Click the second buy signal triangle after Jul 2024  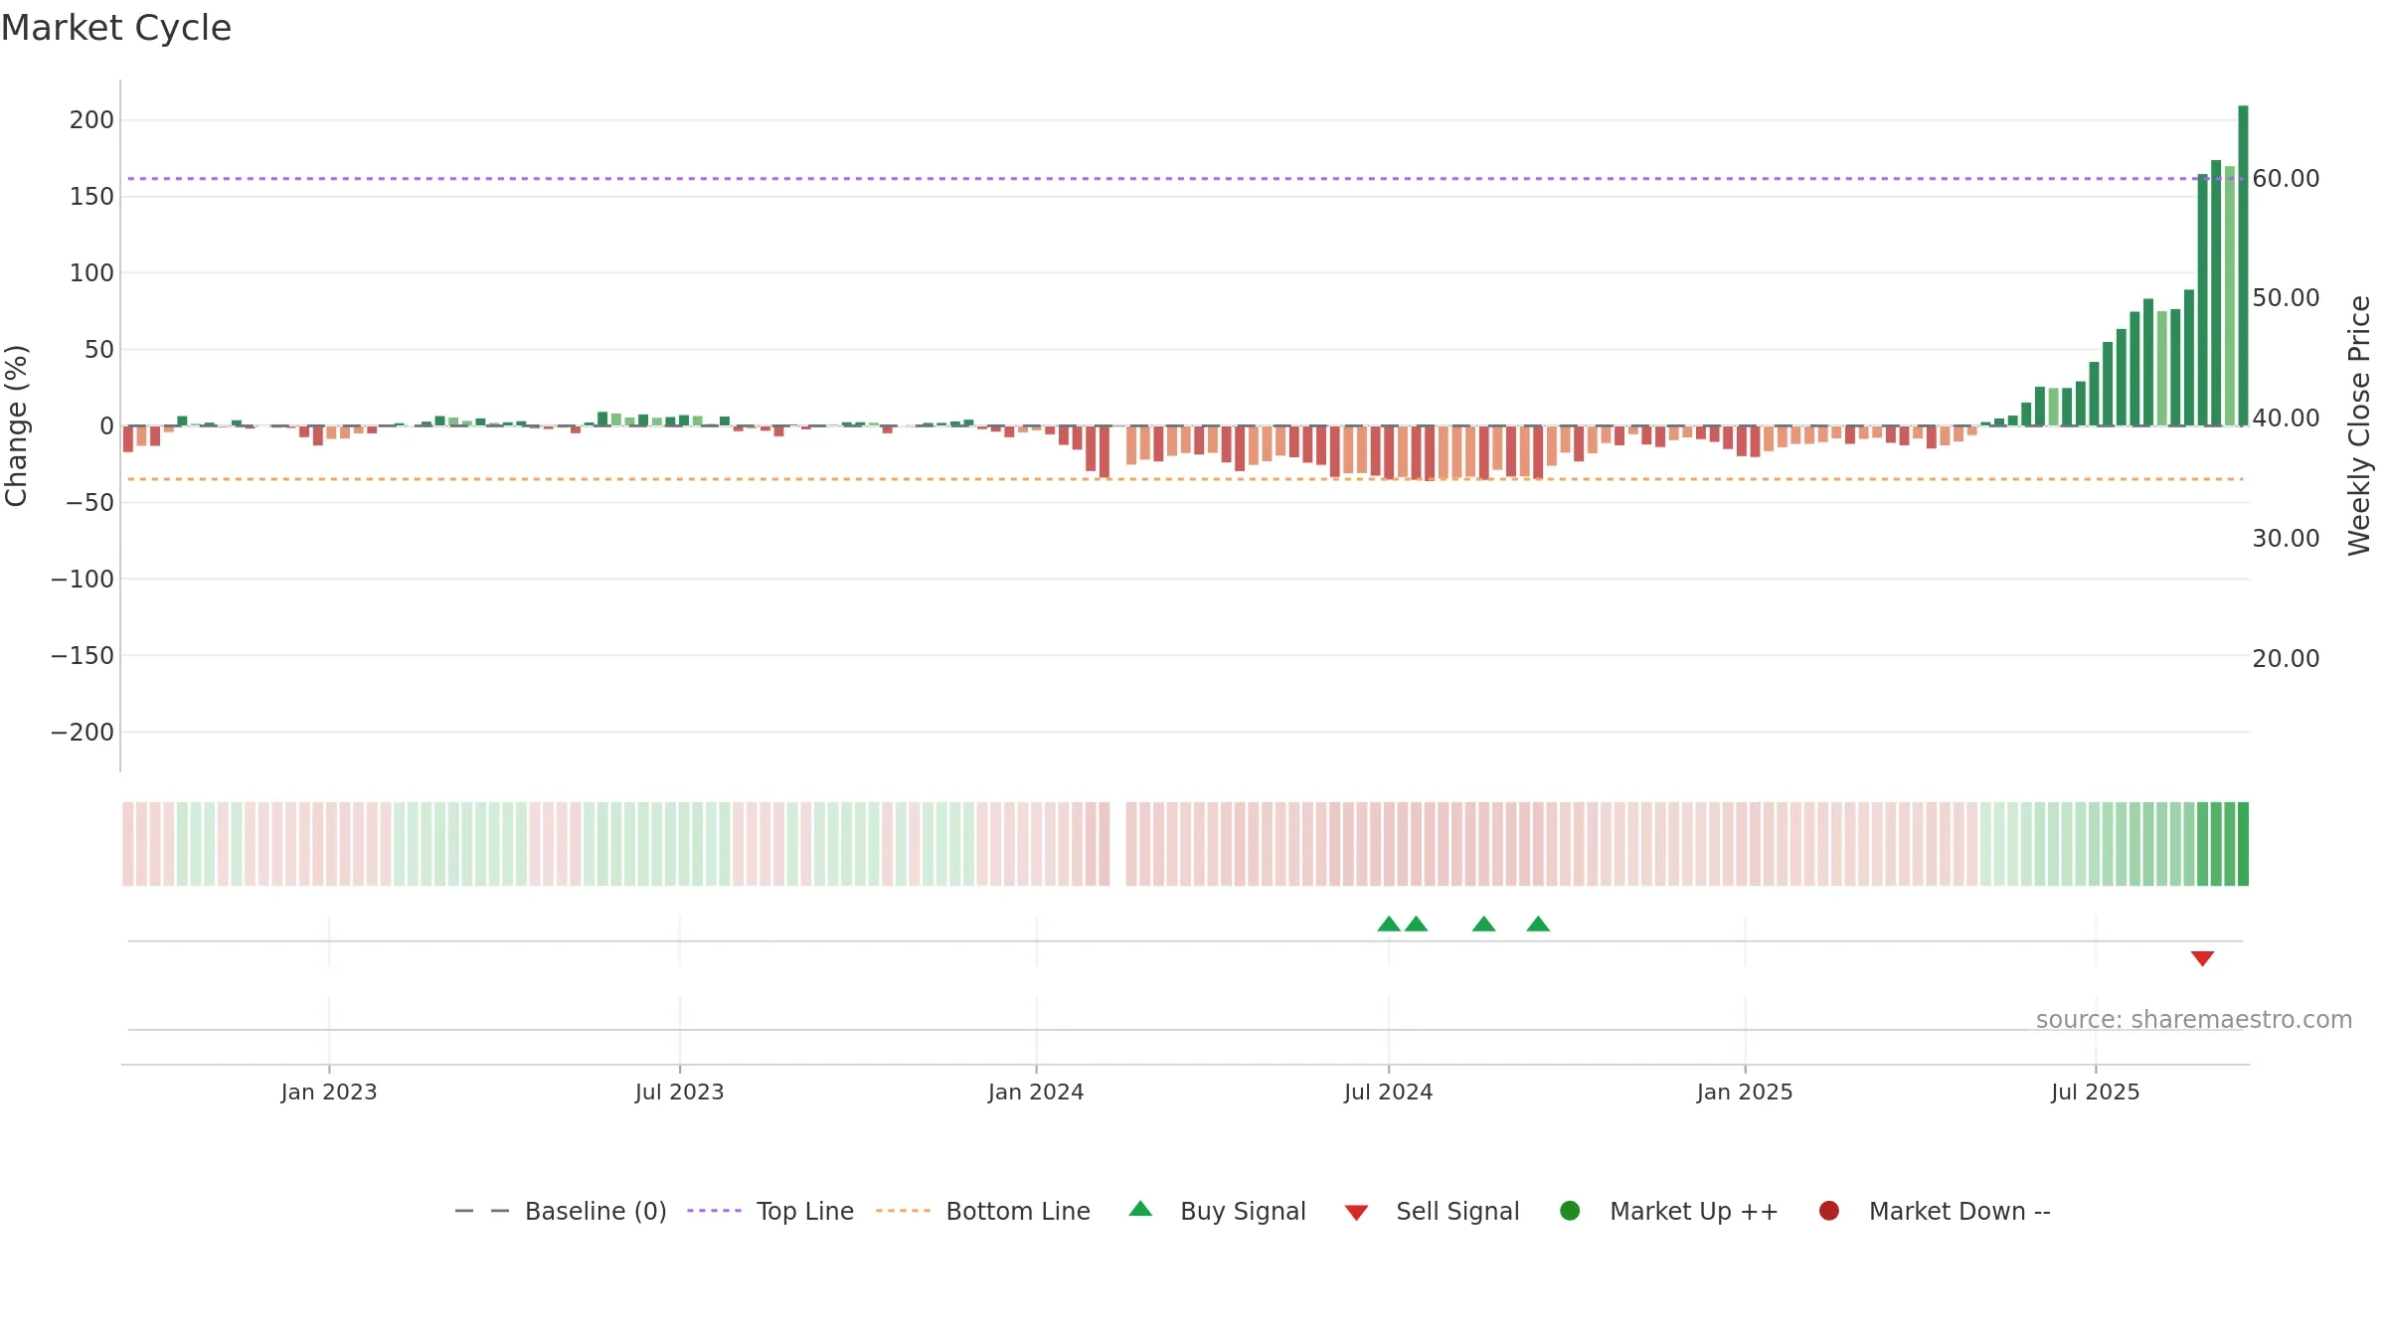pos(1417,924)
